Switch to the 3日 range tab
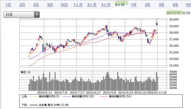This screenshot has height=109, width=191. (x=36, y=5)
